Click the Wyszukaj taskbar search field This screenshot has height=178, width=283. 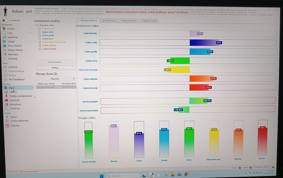tap(123, 176)
